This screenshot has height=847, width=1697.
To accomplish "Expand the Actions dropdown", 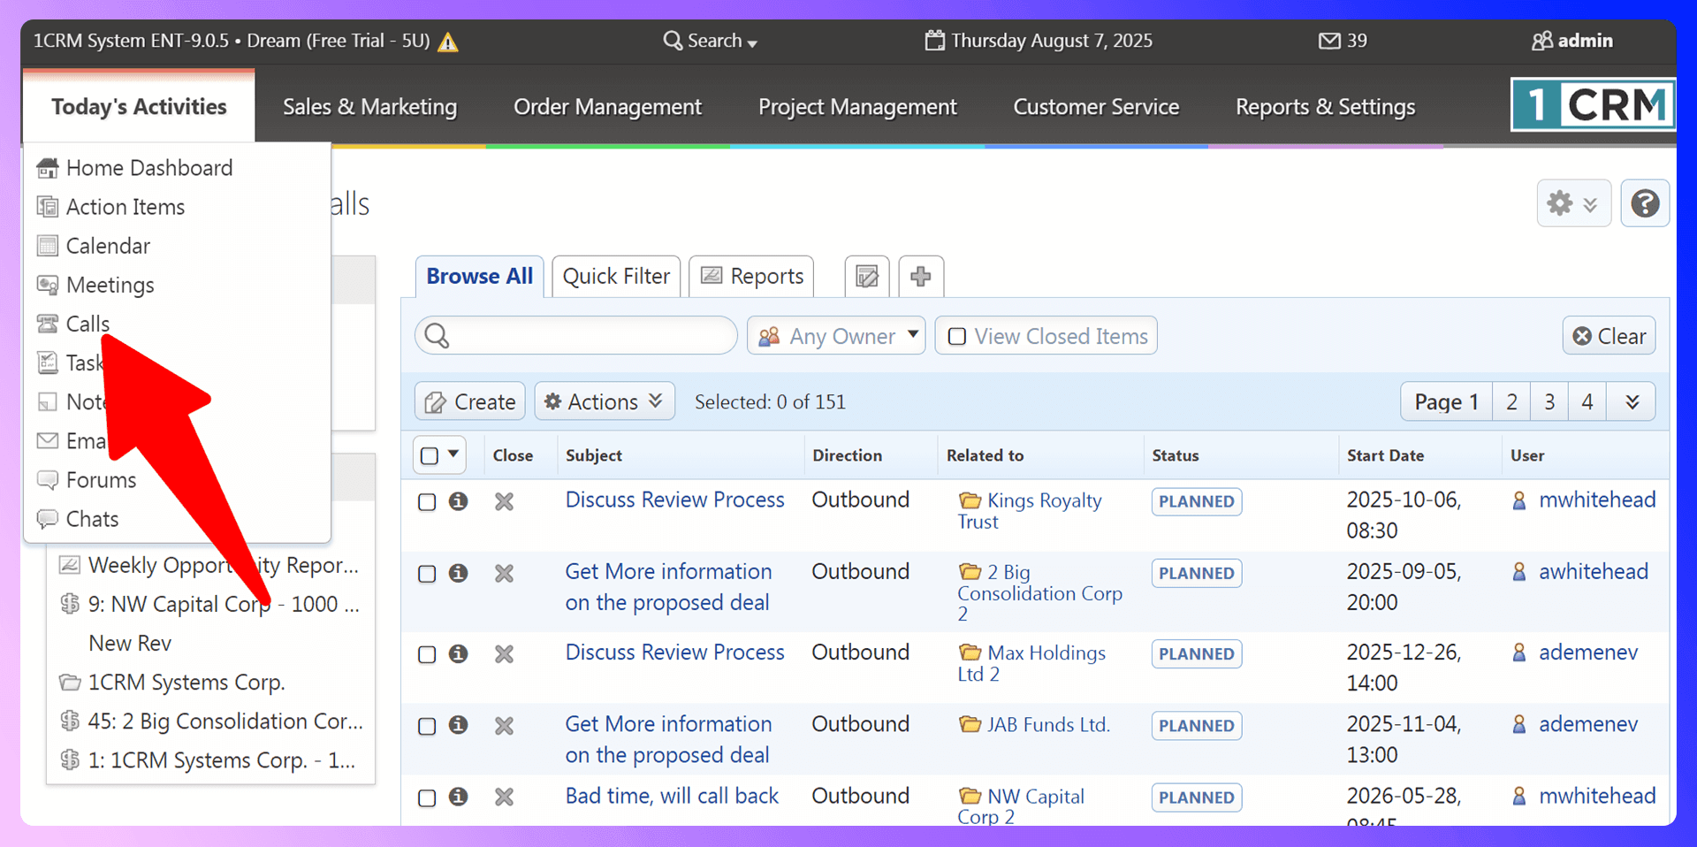I will [605, 401].
